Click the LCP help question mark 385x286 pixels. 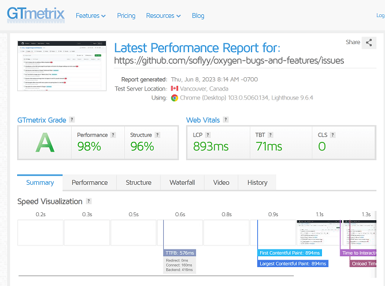coord(208,135)
